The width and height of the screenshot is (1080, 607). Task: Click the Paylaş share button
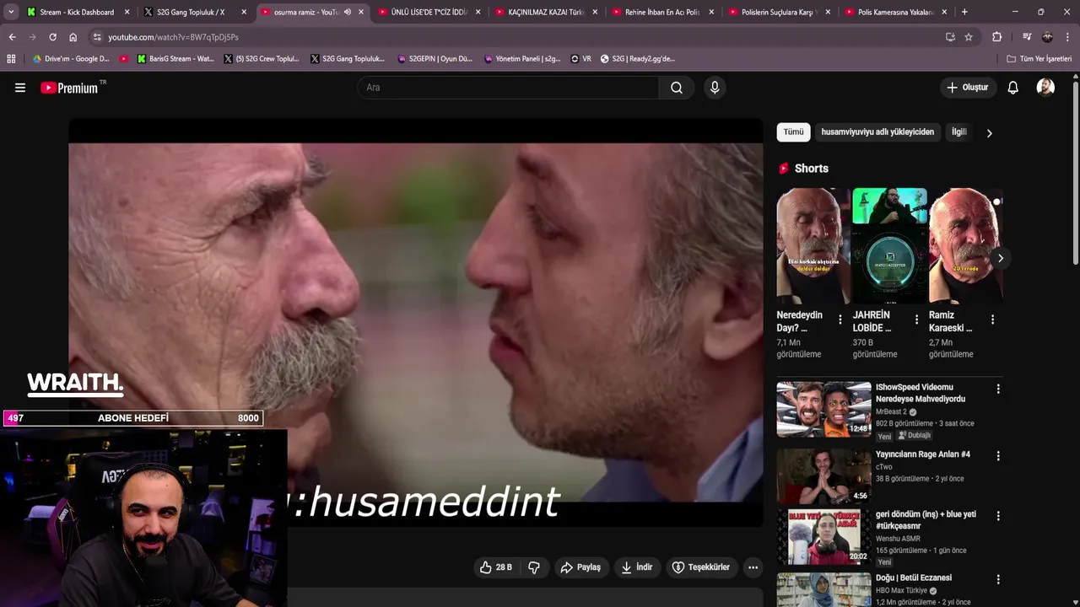click(x=580, y=567)
